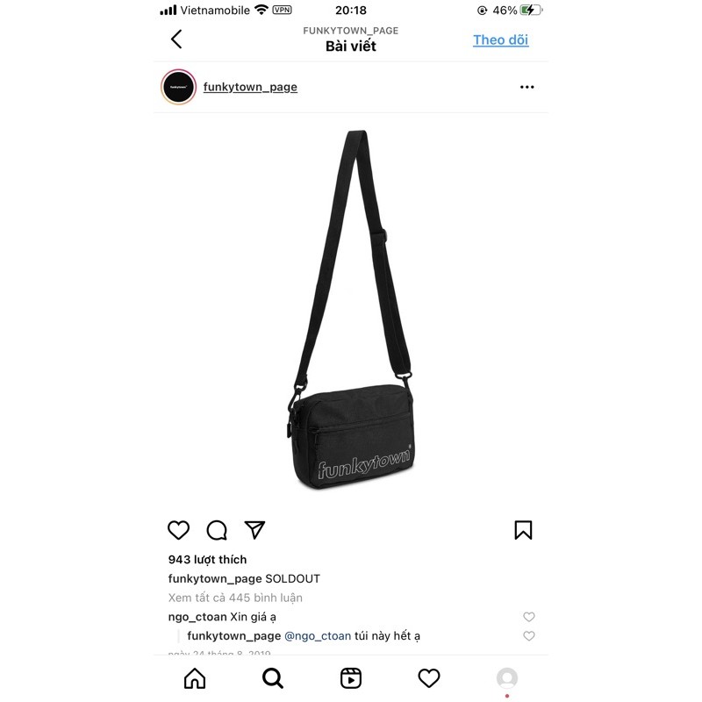Image resolution: width=702 pixels, height=702 pixels.
Task: Open funkytown_page profile picture story
Action: 179,87
